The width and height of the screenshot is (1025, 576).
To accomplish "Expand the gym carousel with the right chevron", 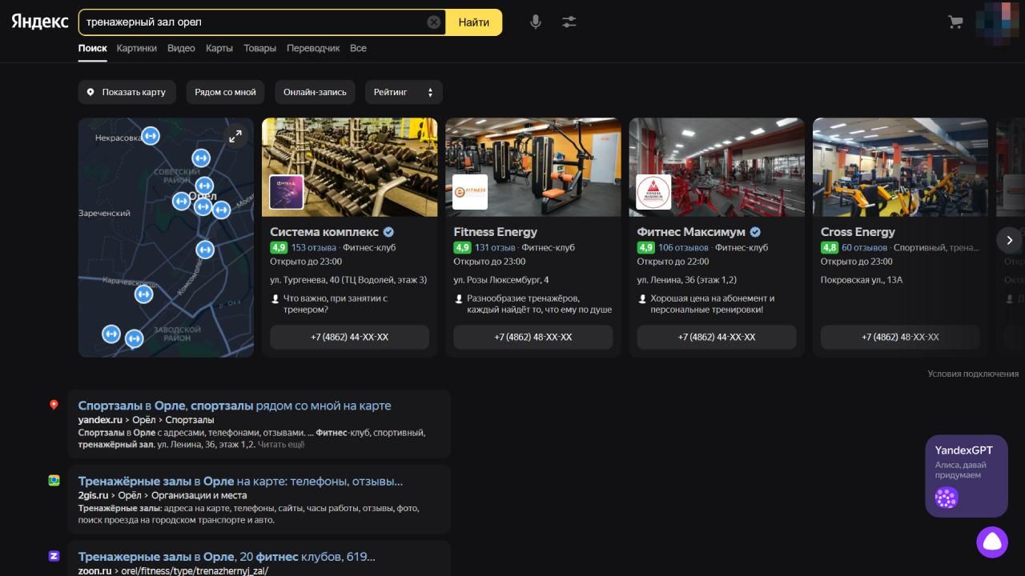I will (x=1009, y=240).
